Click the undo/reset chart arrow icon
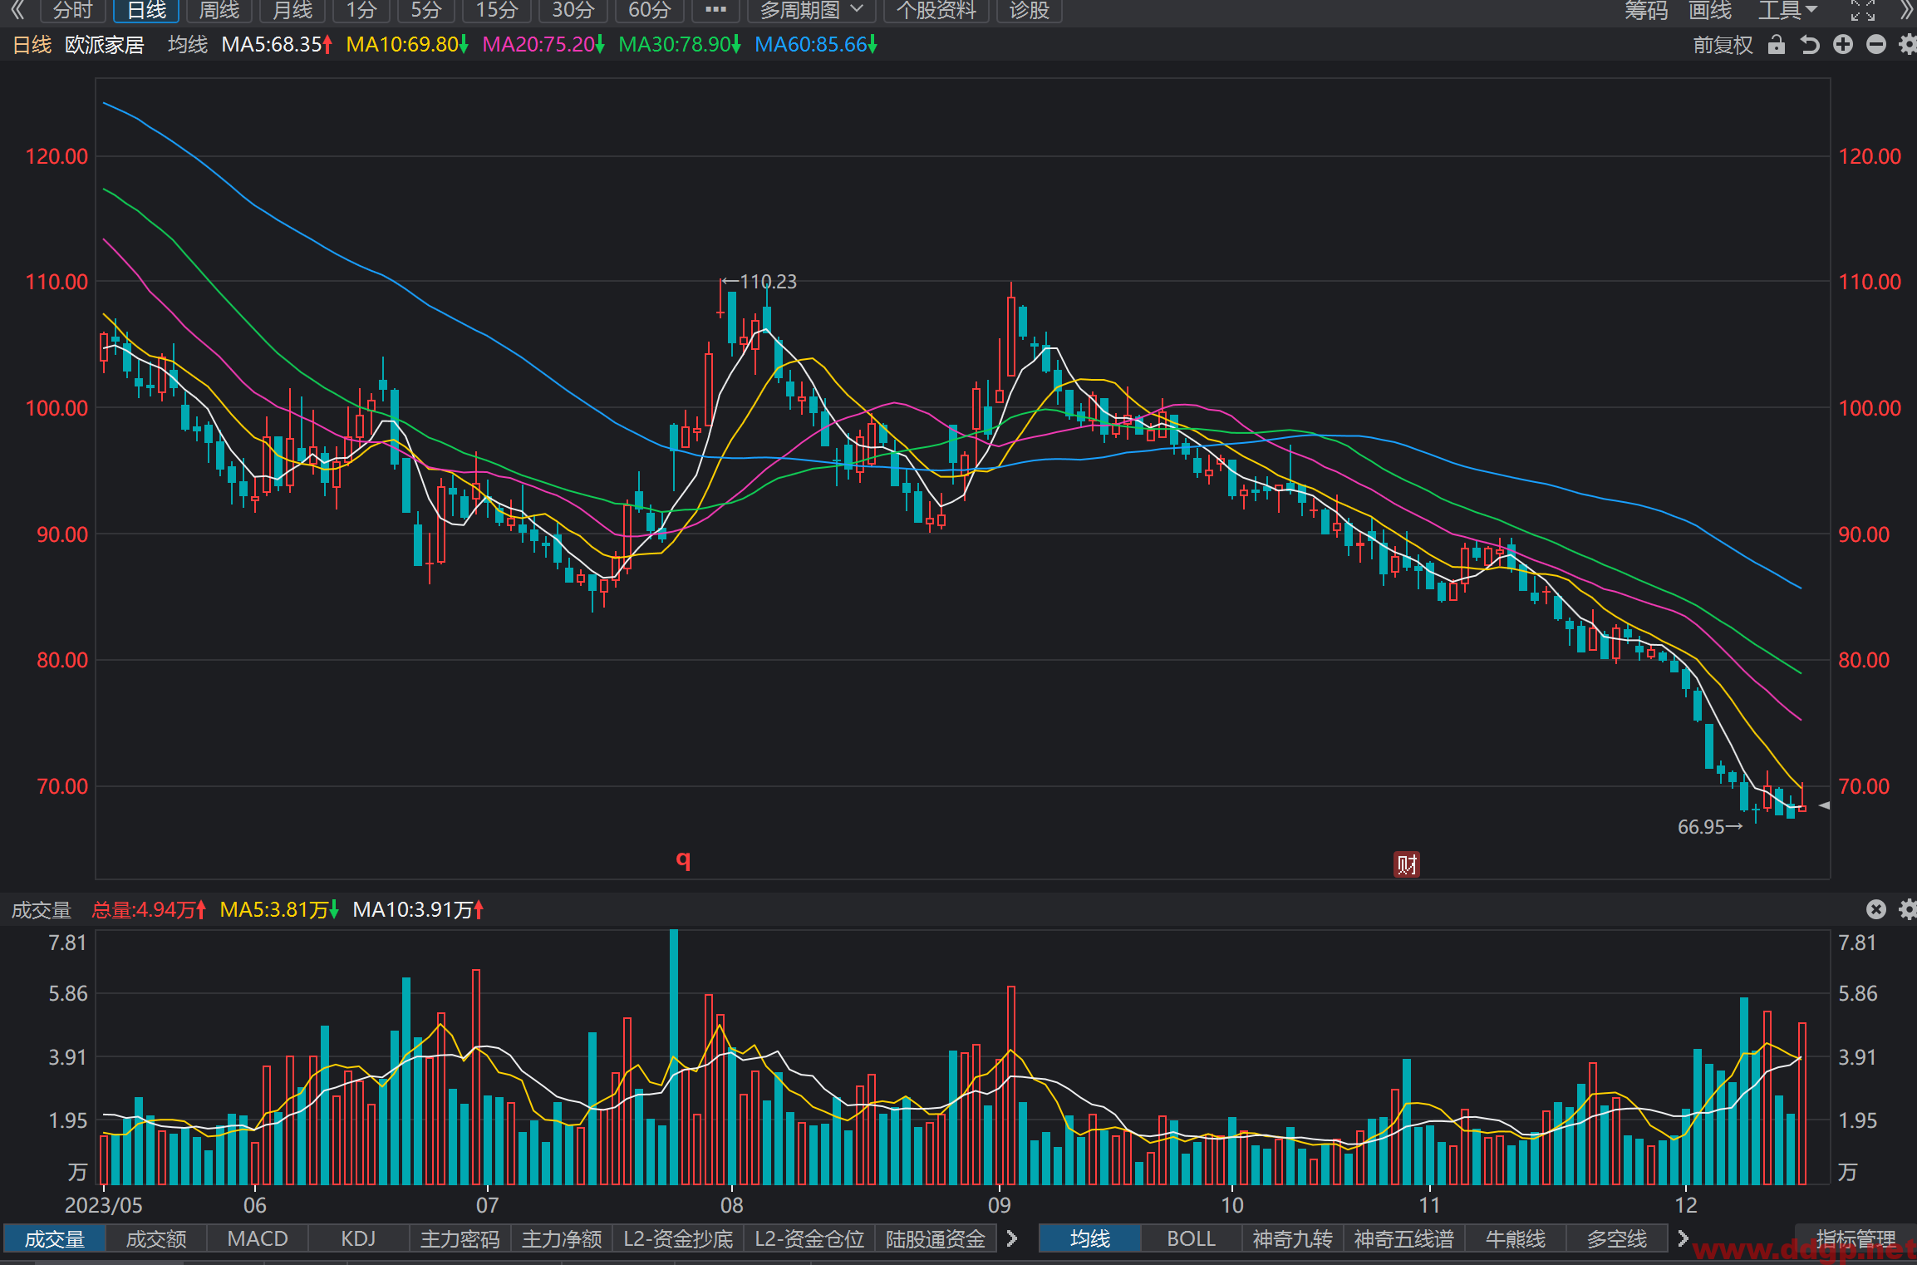This screenshot has height=1265, width=1917. click(x=1810, y=44)
